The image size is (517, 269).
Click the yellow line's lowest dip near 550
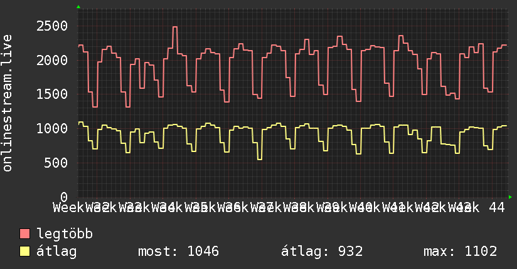[259, 159]
